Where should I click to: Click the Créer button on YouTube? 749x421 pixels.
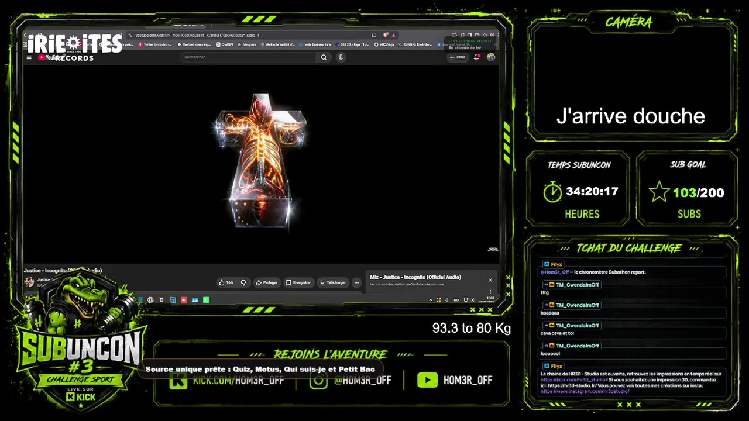pos(458,57)
